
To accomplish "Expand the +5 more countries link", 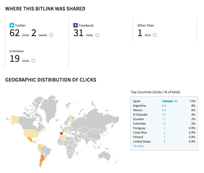I will coord(138,146).
